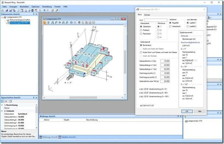Screen dimensions: 224x144
Task: Click the undo arrow in main toolbar
Action: pos(44,10)
